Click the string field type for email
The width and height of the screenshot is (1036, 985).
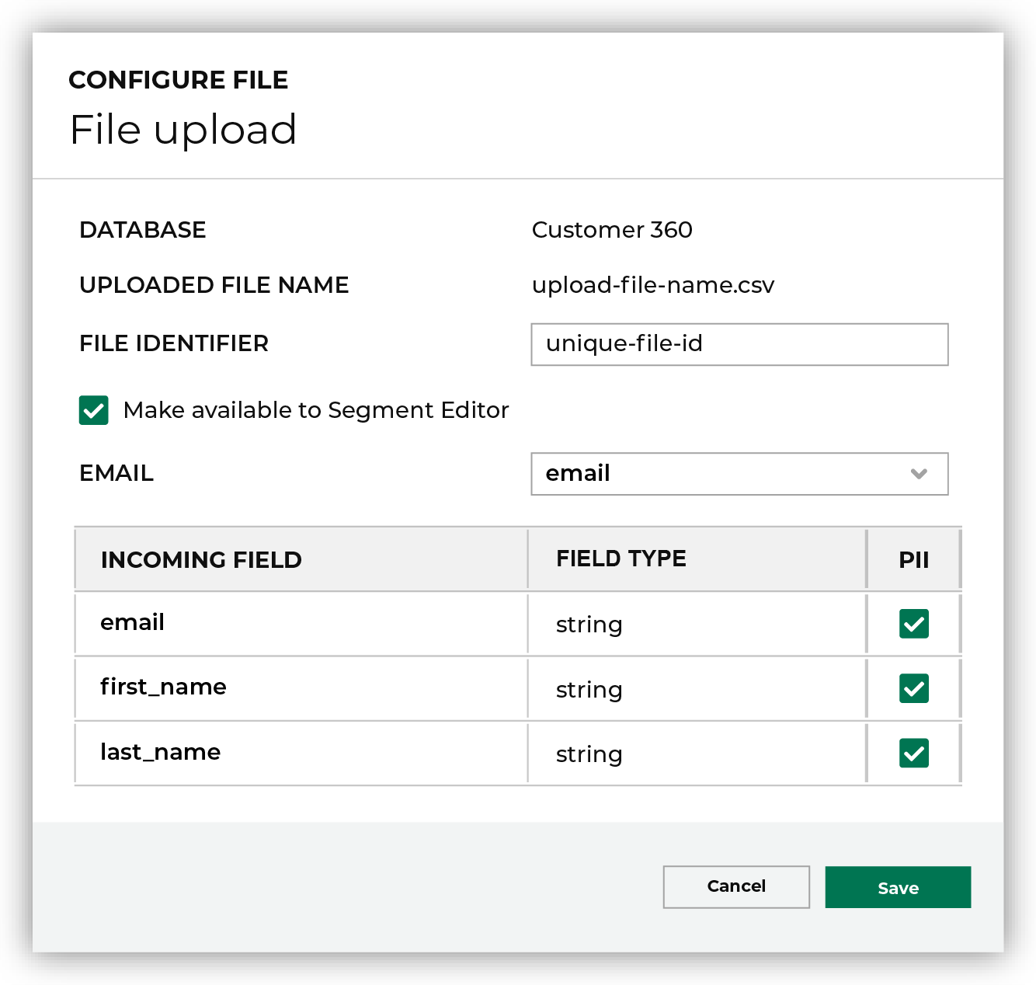589,625
